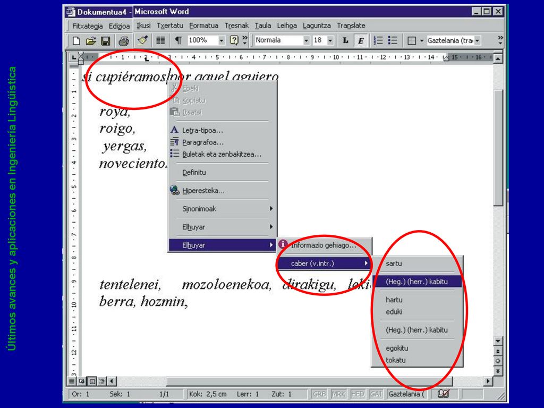Open the Columns layout button

pyautogui.click(x=160, y=40)
